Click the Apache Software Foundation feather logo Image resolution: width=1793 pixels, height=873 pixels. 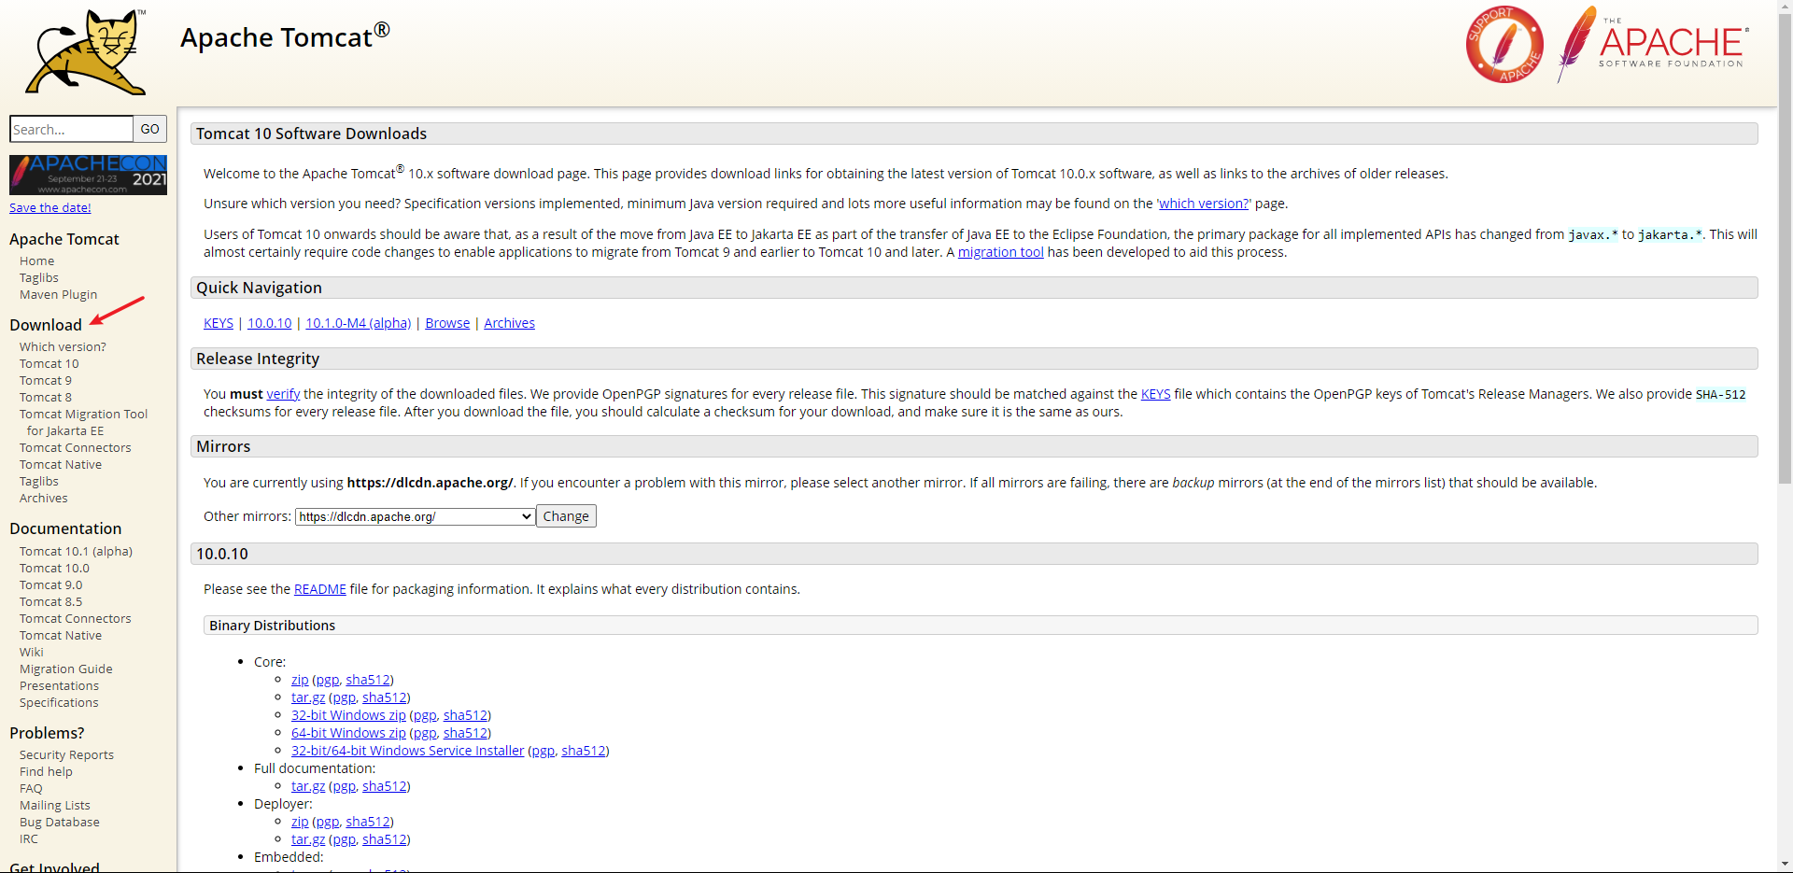(1652, 44)
